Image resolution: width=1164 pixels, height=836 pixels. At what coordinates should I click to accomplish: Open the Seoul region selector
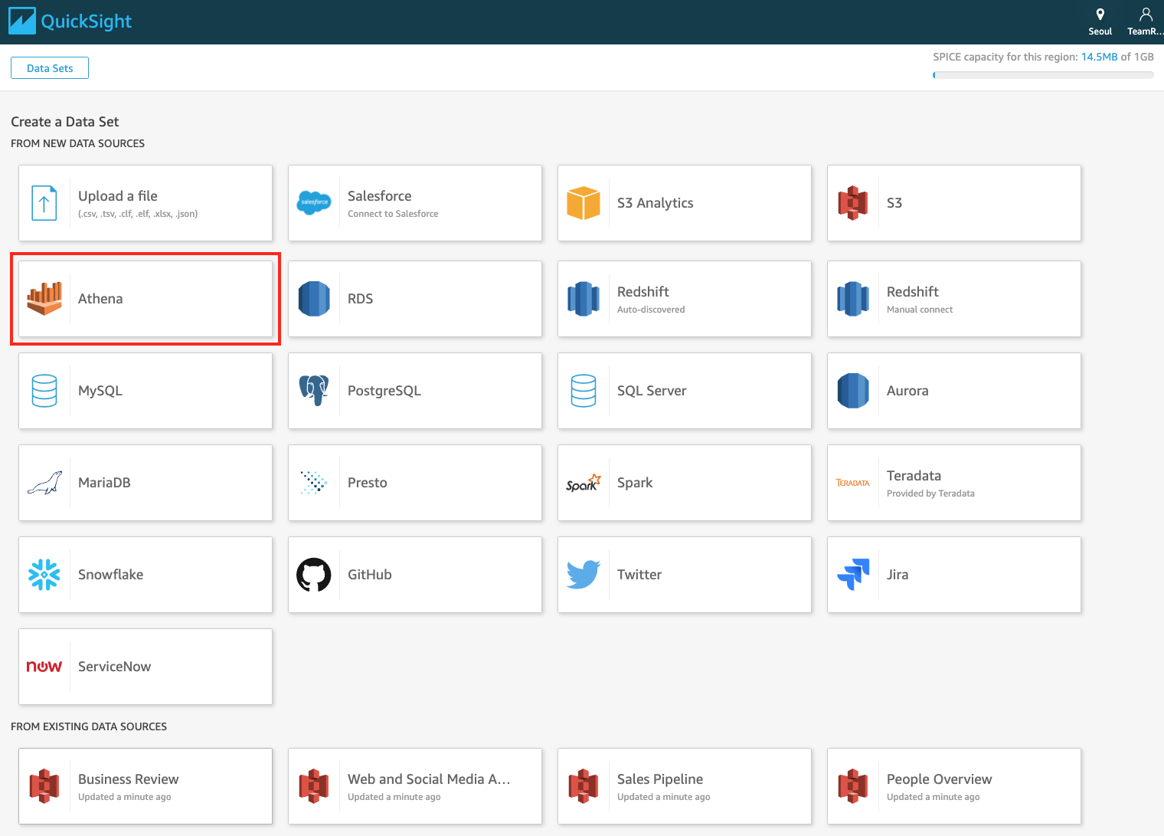(1100, 21)
